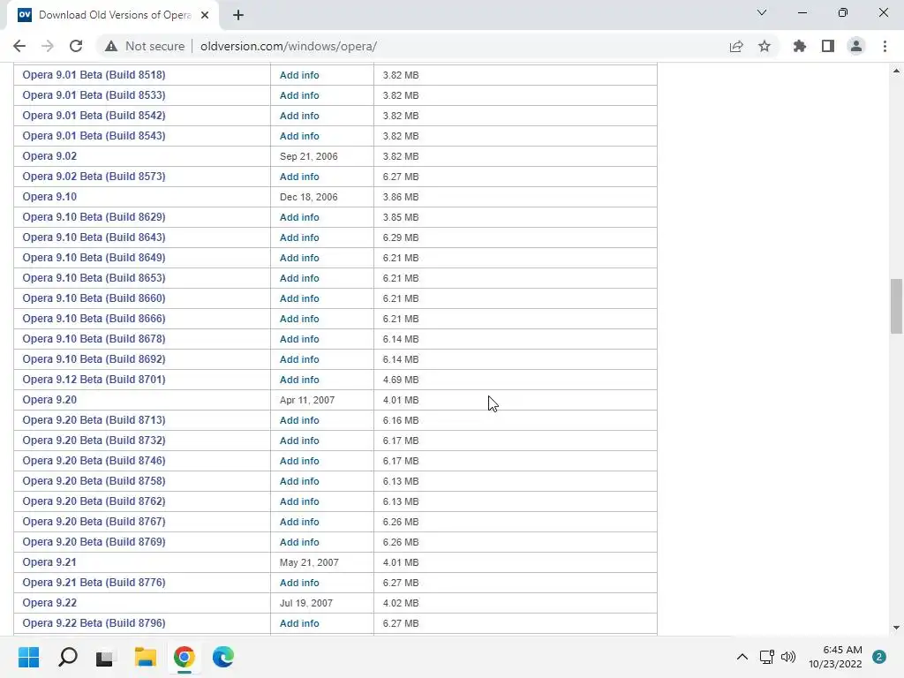Open taskbar Search

pos(68,657)
